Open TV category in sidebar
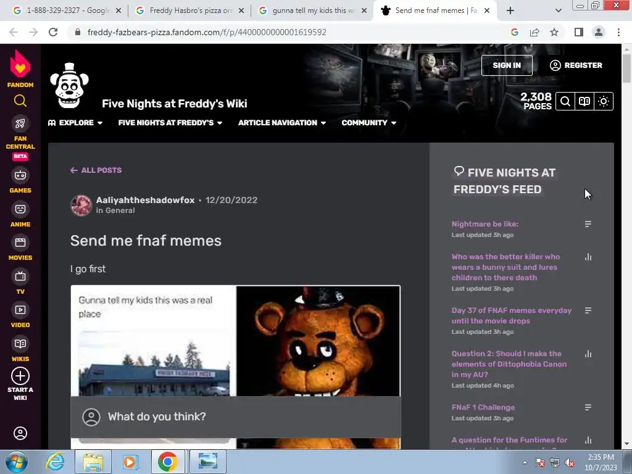This screenshot has width=632, height=474. click(20, 281)
